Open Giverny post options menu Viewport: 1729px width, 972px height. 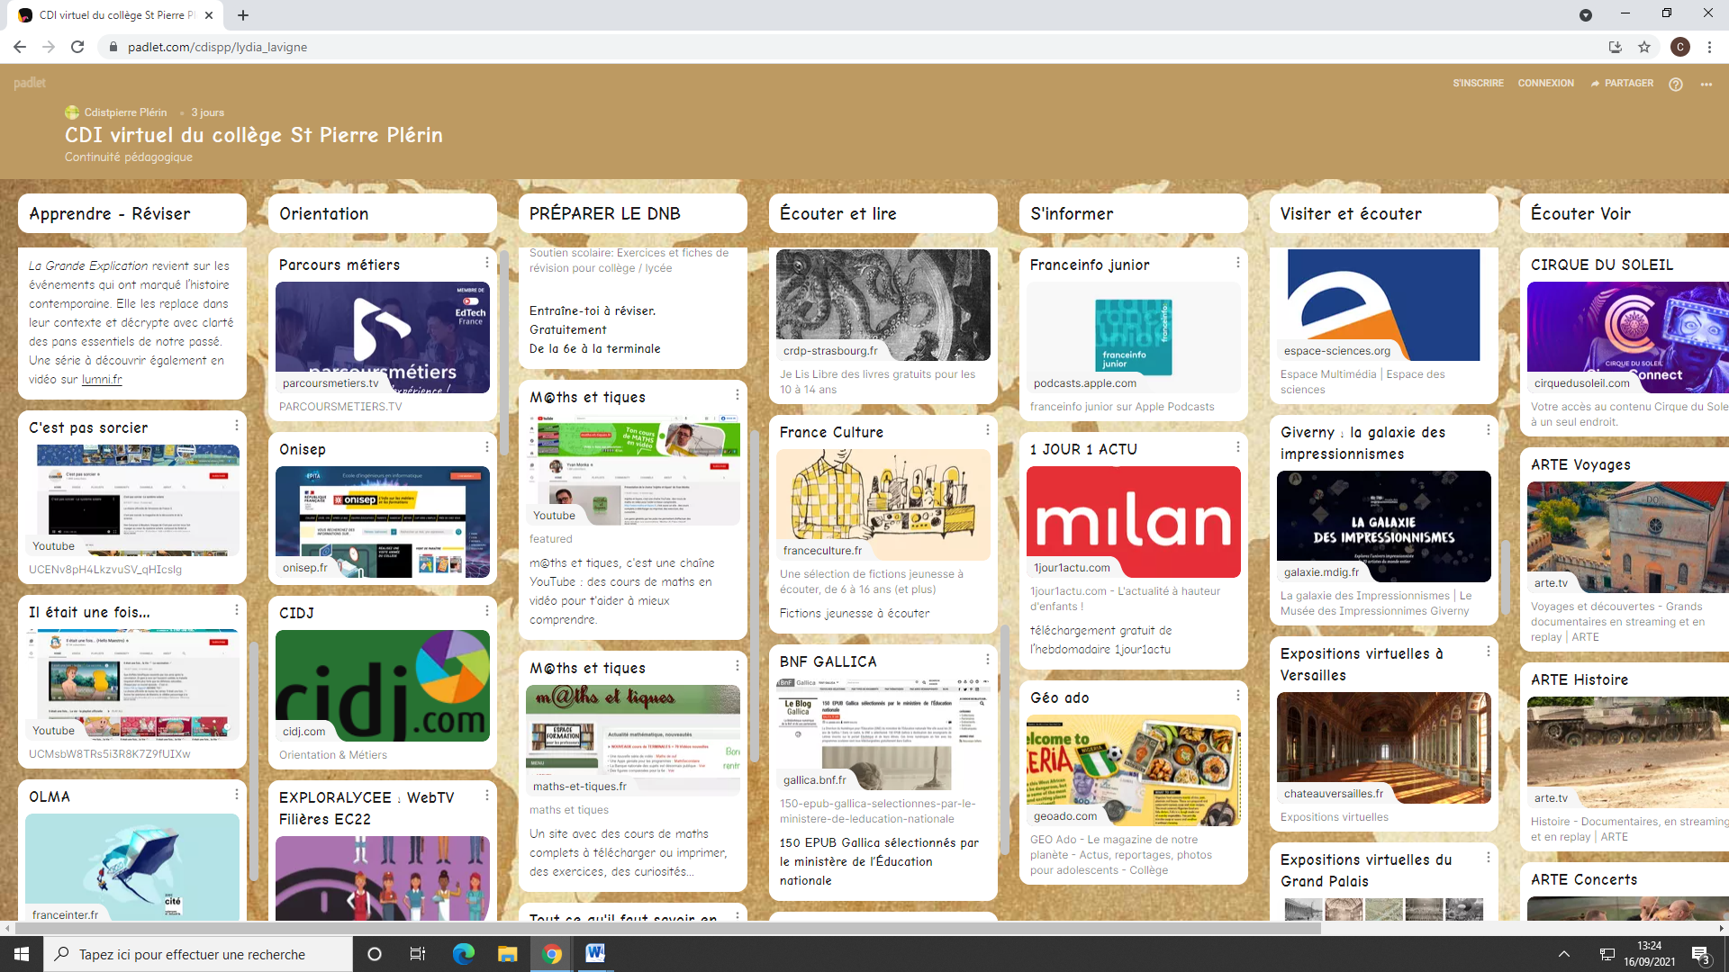tap(1489, 430)
